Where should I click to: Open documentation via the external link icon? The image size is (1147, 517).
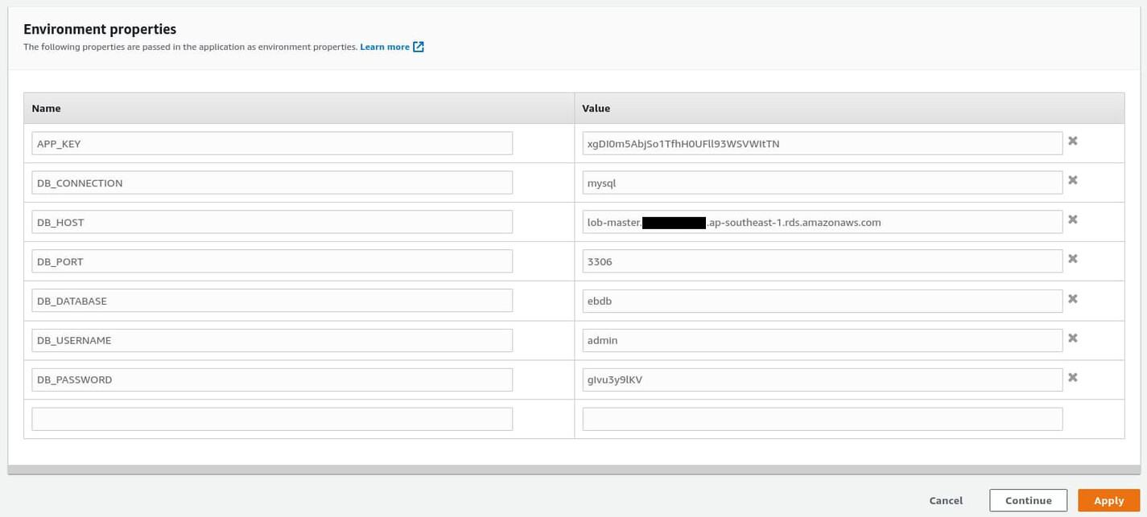[417, 47]
